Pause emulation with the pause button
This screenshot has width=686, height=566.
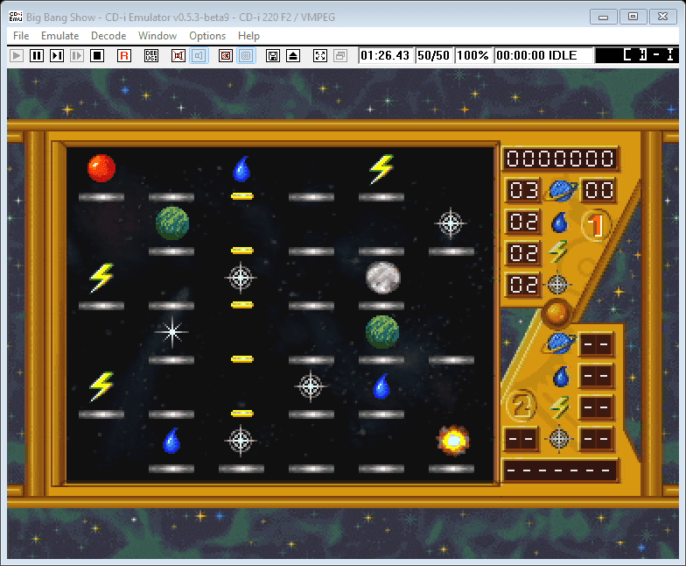point(37,55)
